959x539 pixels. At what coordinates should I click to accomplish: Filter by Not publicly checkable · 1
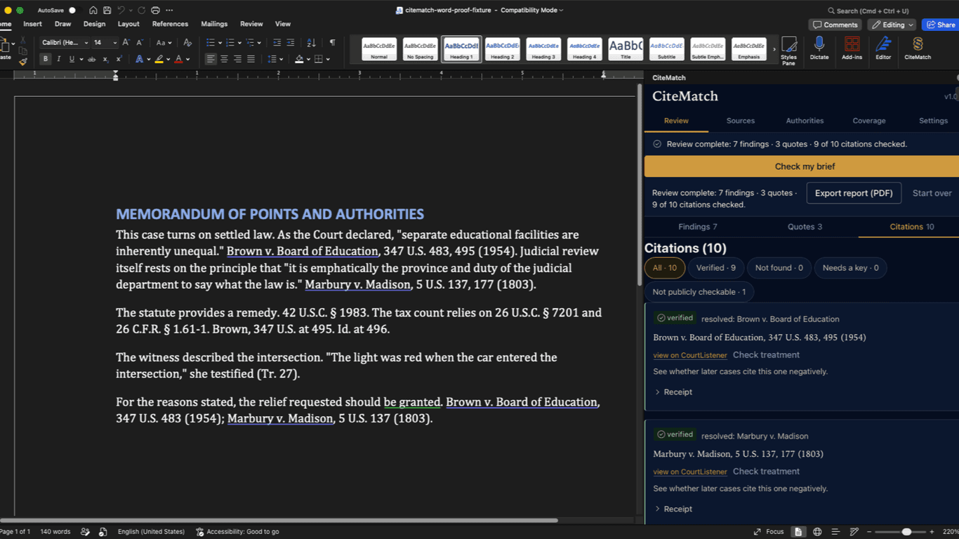pos(699,292)
